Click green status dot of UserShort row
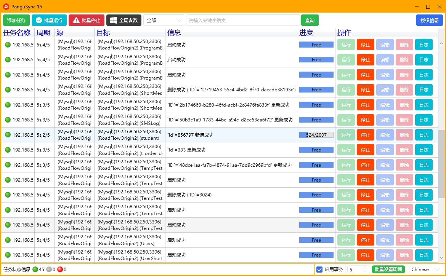The width and height of the screenshot is (446, 276). tap(8, 255)
